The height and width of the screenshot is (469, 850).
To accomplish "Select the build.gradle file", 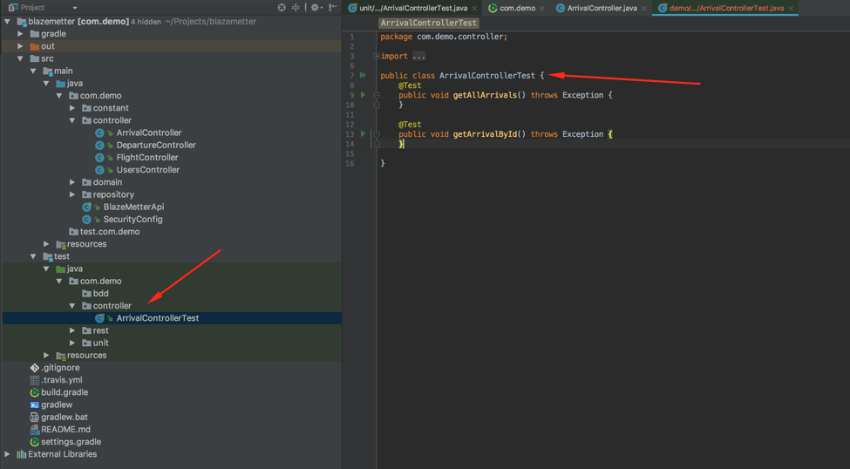I will coord(64,392).
